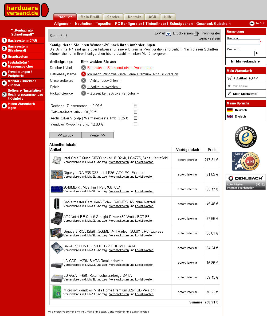Viewport: 267px width, 316px height.
Task: Click the Samsung HD501LJ hard drive thumbnail
Action: [57, 248]
